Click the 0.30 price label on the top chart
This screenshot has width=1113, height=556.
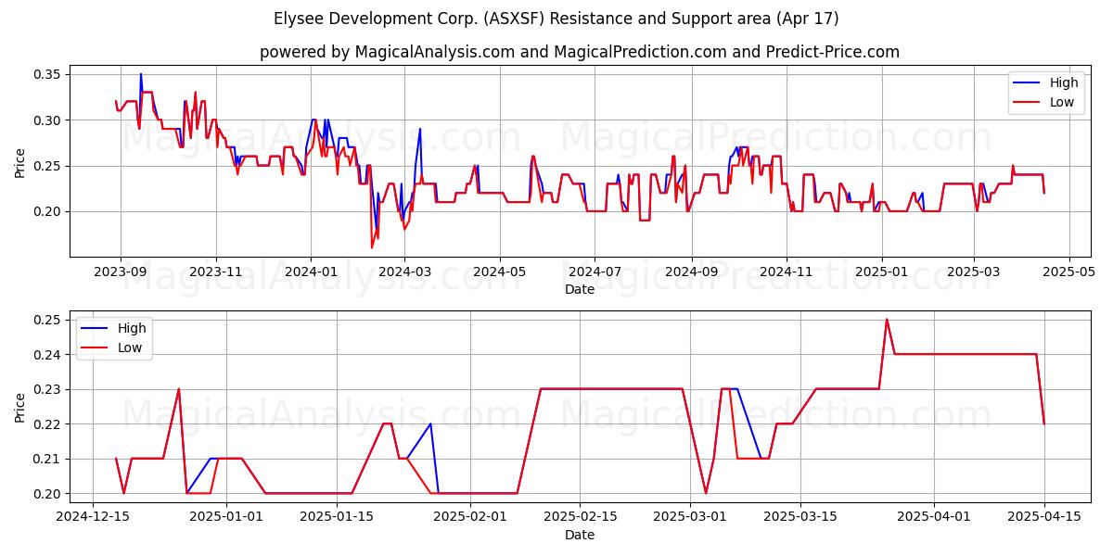pyautogui.click(x=47, y=120)
